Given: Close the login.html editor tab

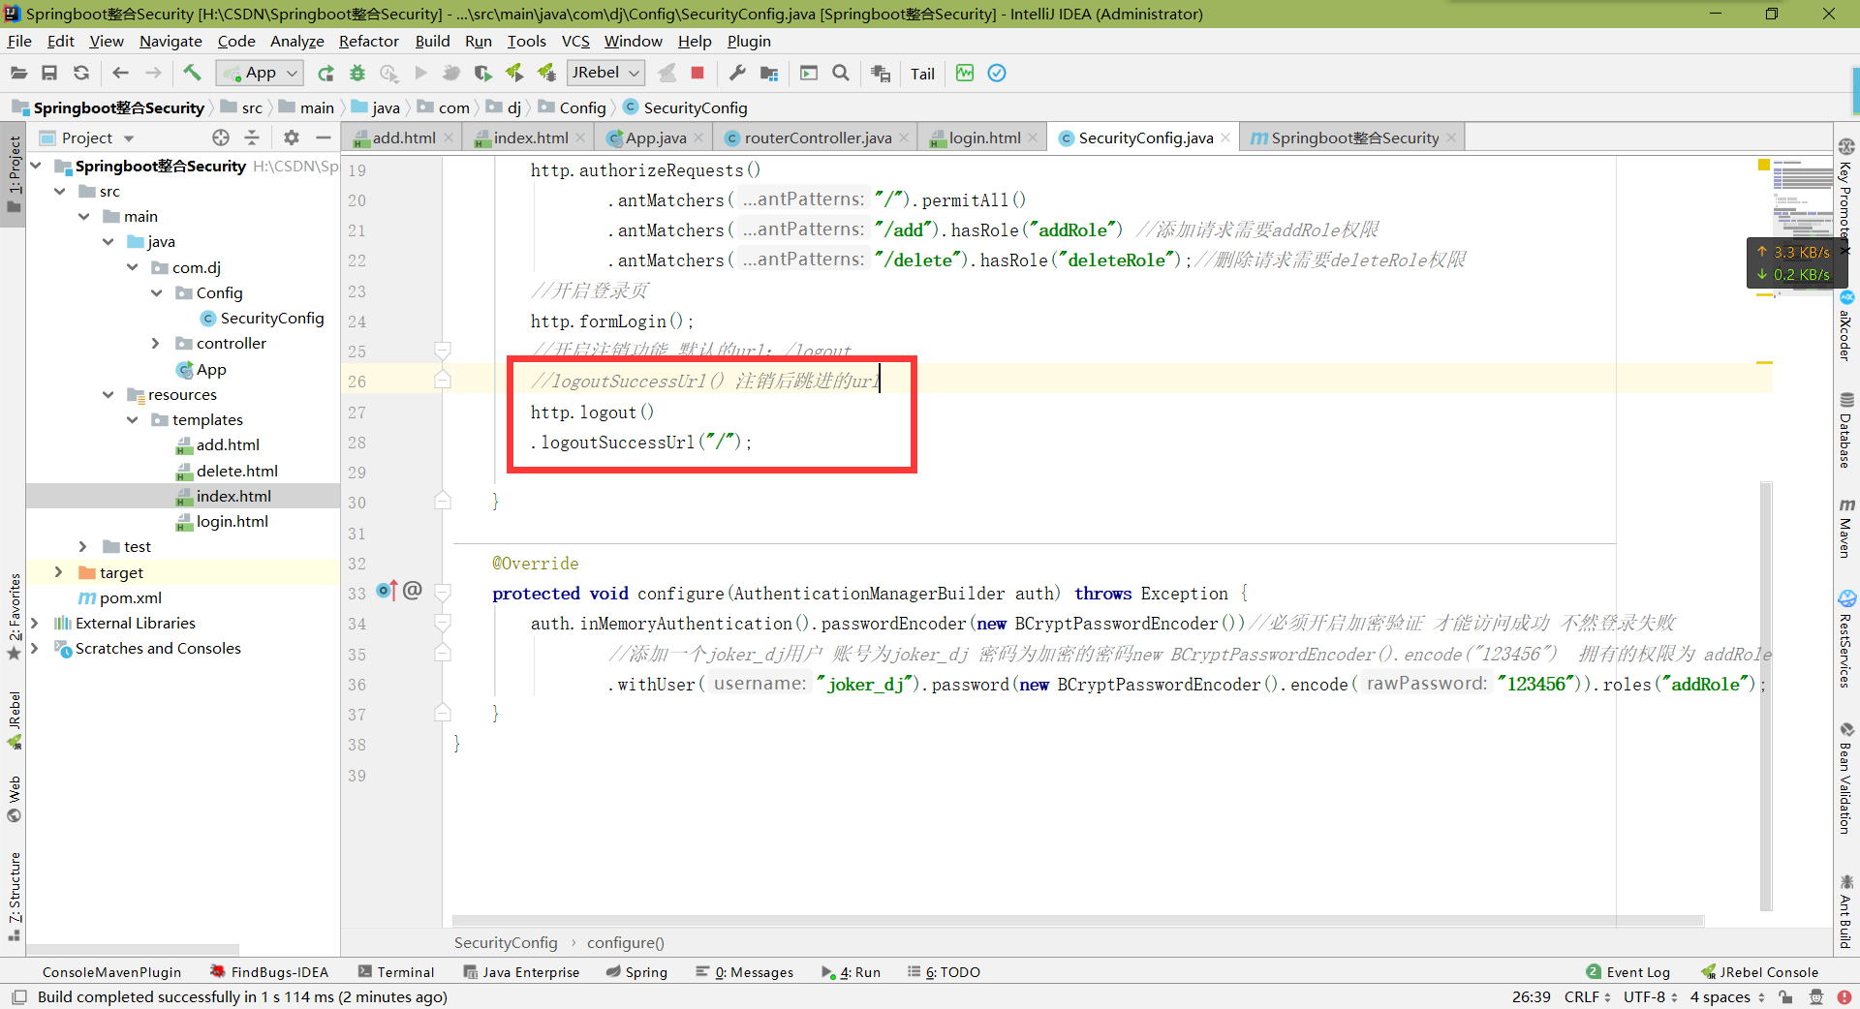Looking at the screenshot, I should [x=1033, y=138].
